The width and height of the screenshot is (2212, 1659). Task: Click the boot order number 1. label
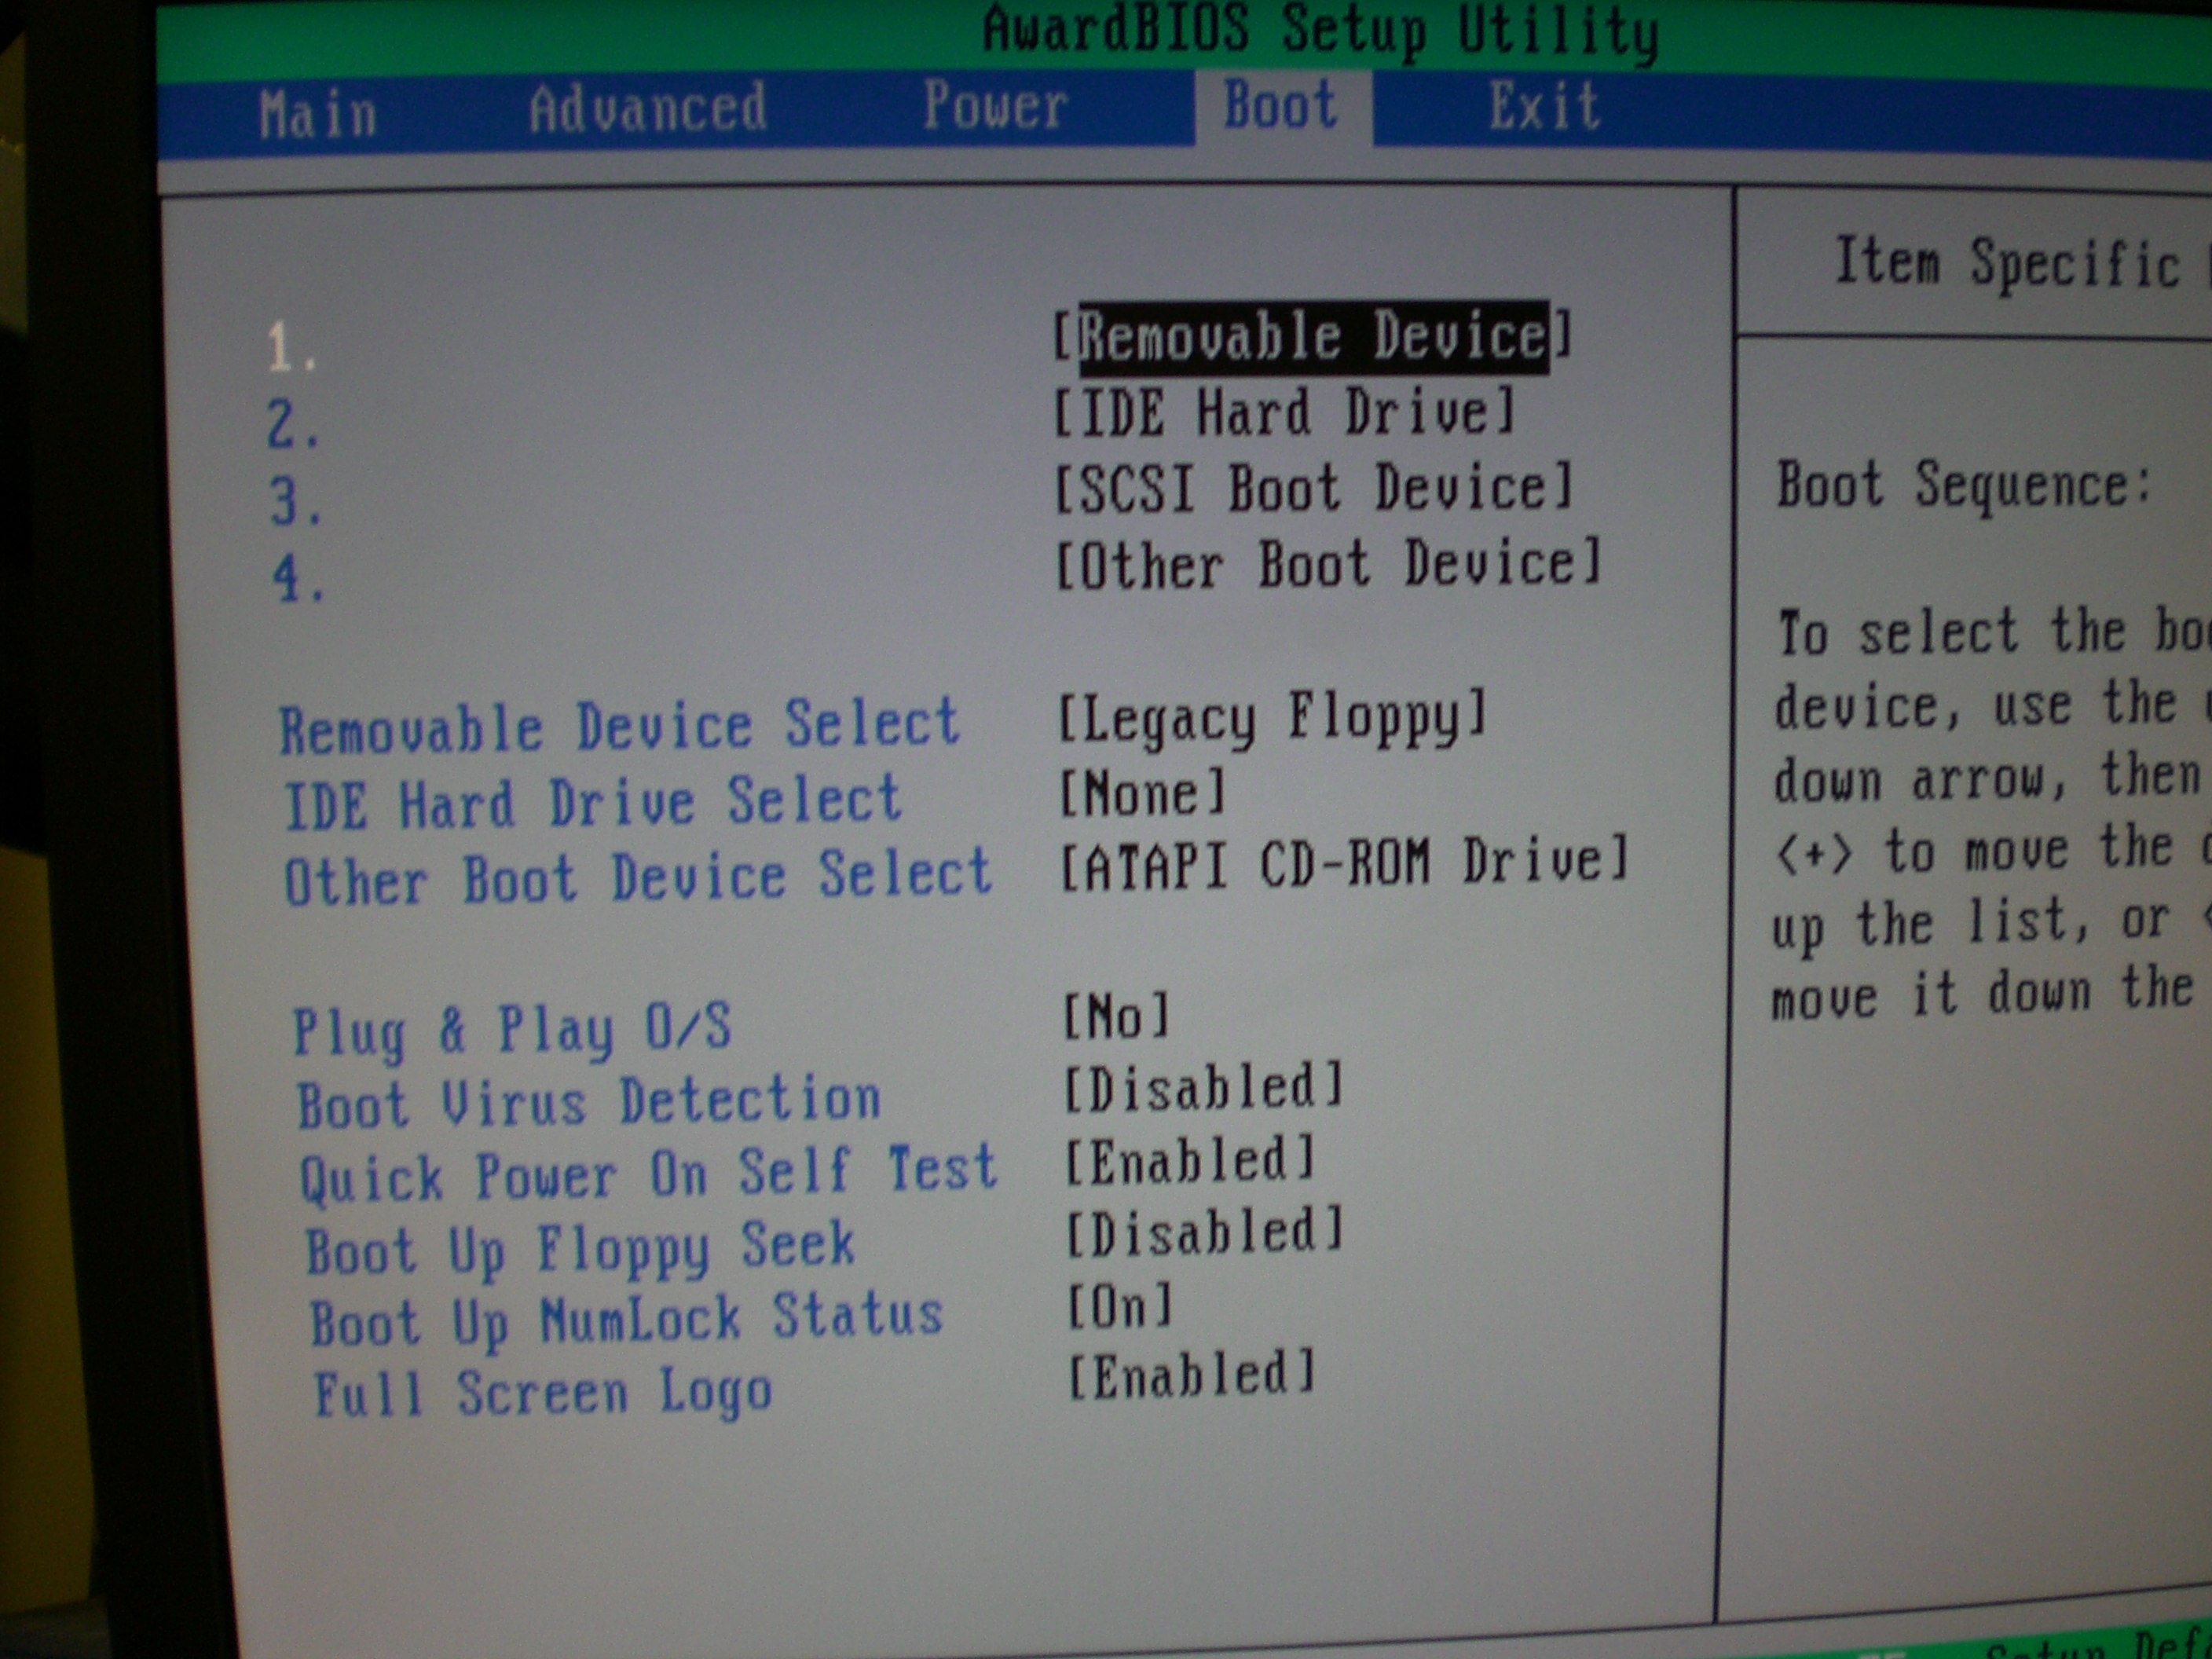(292, 348)
